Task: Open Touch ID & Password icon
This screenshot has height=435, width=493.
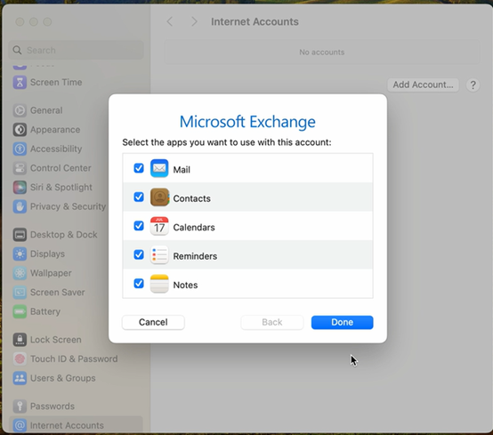Action: tap(20, 358)
